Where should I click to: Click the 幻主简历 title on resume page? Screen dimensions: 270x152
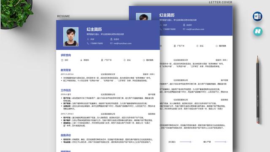pos(94,29)
